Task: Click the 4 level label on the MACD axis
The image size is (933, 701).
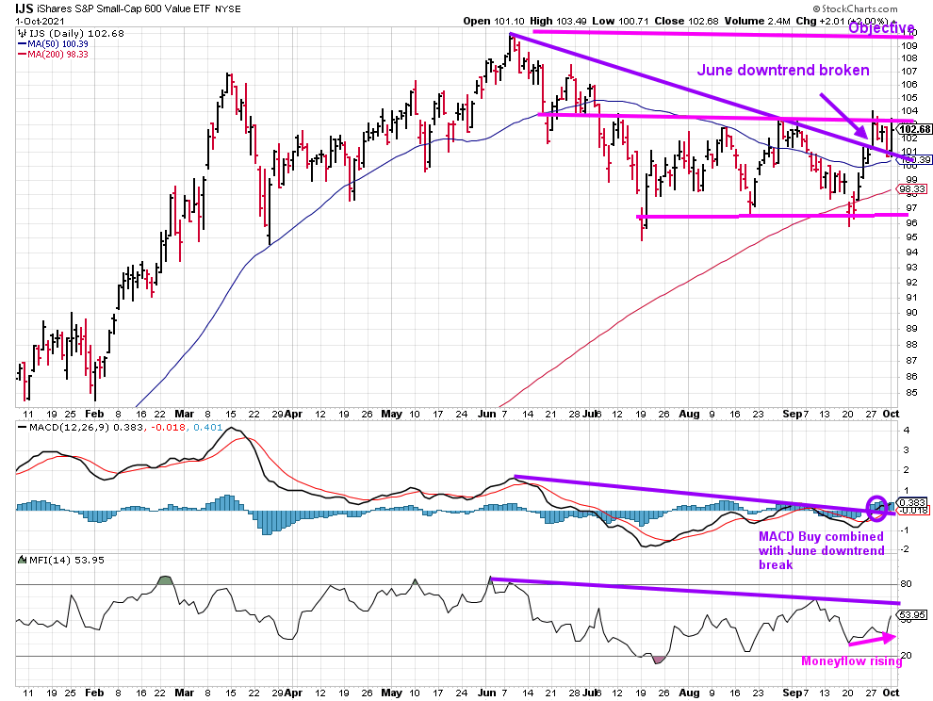Action: 907,431
